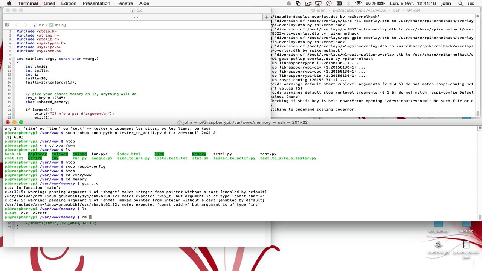482x271 pixels.
Task: Click the '//shmctl(shmid, IPC_RMID, NULL);' comment line
Action: tap(61, 223)
